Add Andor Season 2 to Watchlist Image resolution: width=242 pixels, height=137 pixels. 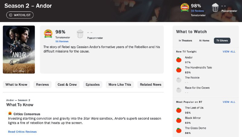(20, 15)
